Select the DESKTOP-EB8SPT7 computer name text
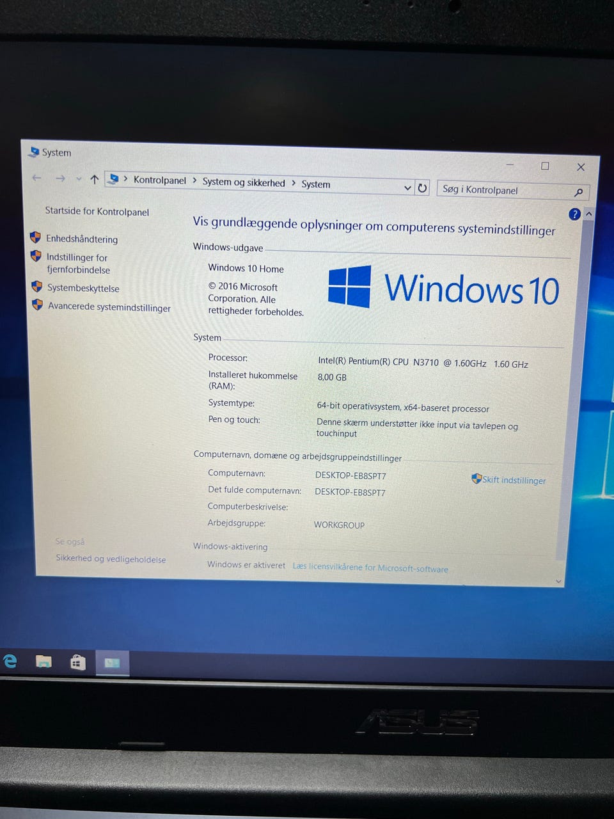 click(x=350, y=476)
